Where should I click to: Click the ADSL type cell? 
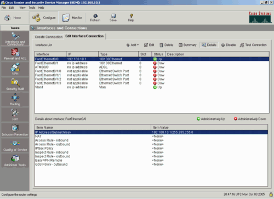[x=103, y=67]
